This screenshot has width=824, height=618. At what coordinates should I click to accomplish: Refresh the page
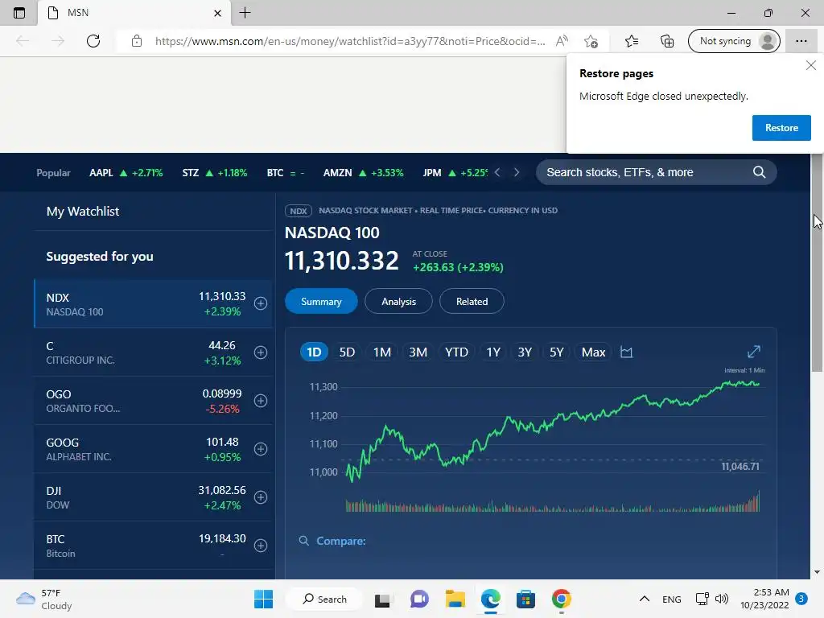93,41
